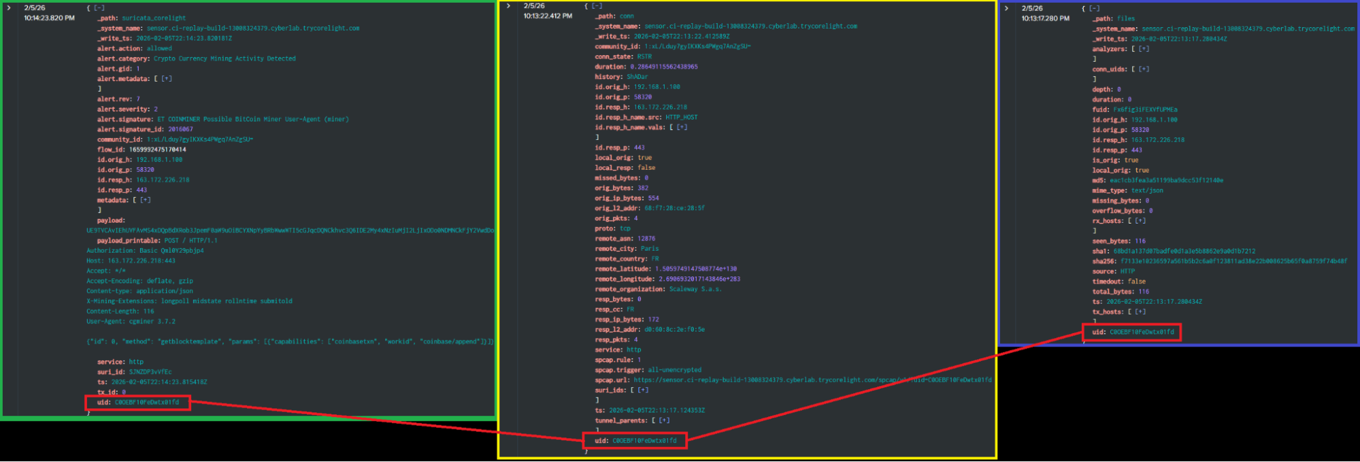Screen dimensions: 1360x462
Task: Click the row chevron for the 10:14:23.820 PM event
Action: (x=9, y=8)
